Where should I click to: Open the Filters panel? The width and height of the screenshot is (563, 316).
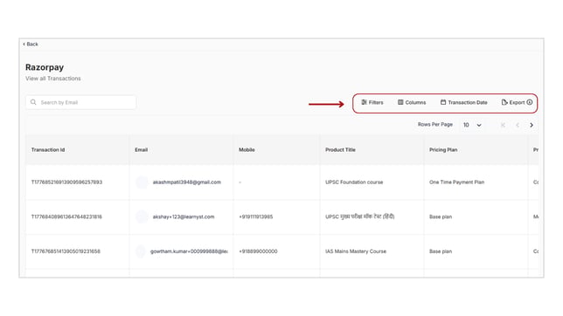(x=372, y=102)
